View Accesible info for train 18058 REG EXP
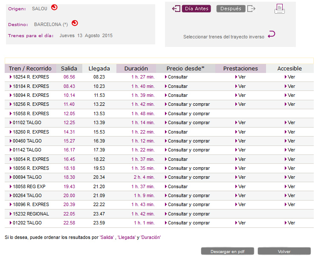This screenshot has width=327, height=256. 290,187
